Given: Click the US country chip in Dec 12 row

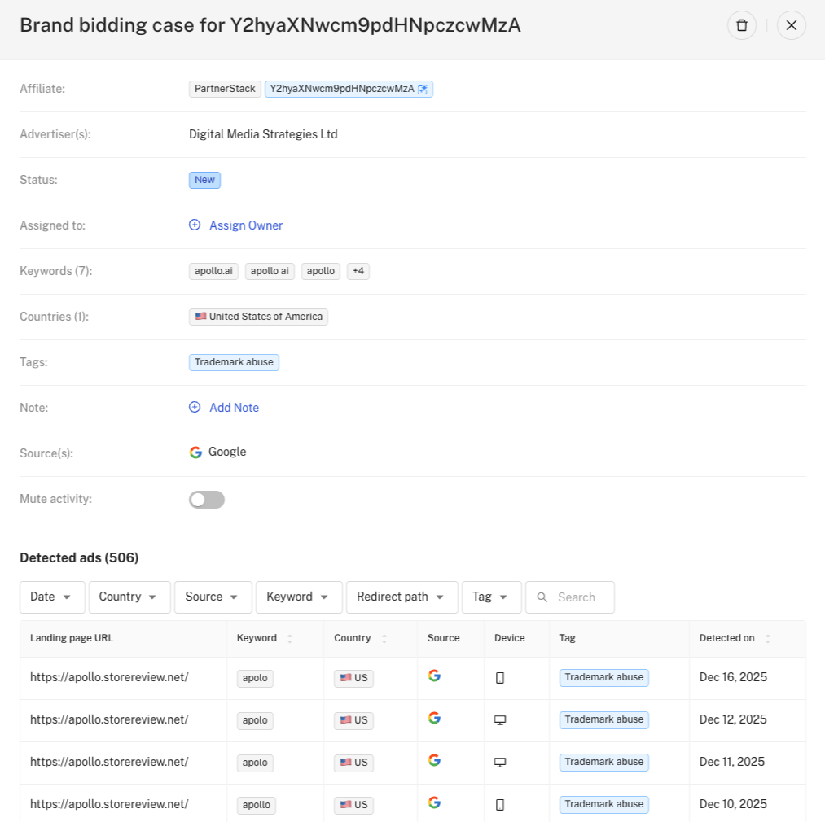Looking at the screenshot, I should tap(354, 720).
